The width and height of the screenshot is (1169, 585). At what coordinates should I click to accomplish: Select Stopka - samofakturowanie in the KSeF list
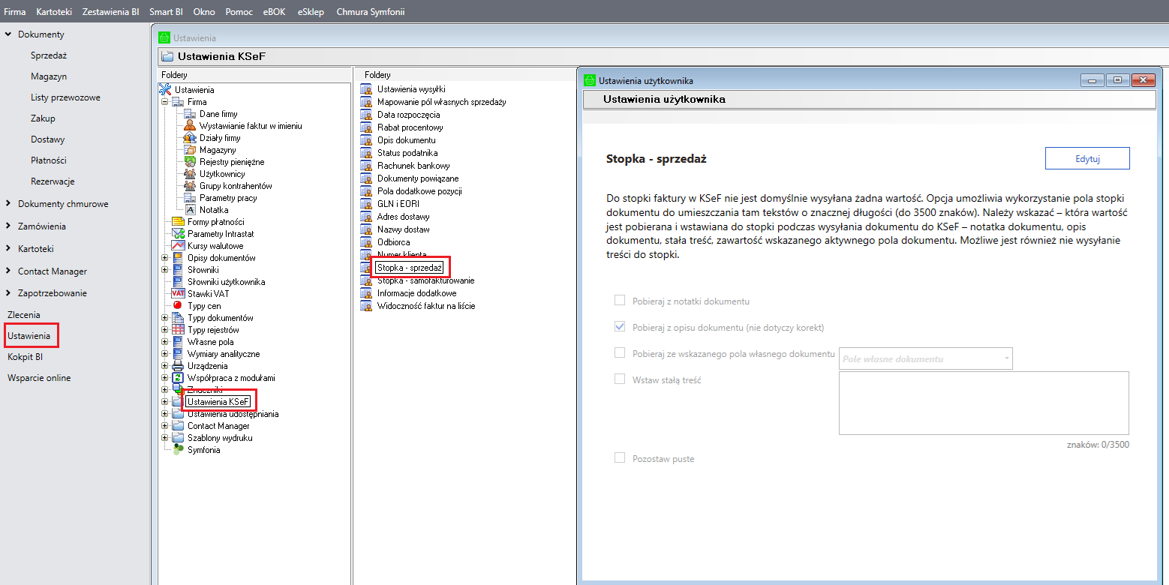[425, 280]
